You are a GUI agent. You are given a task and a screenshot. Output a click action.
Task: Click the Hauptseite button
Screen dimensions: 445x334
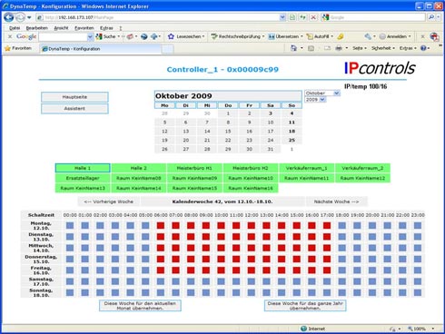click(x=74, y=97)
